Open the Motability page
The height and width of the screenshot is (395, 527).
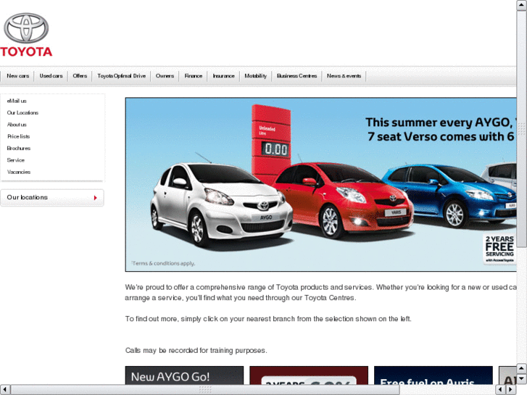[x=255, y=76]
